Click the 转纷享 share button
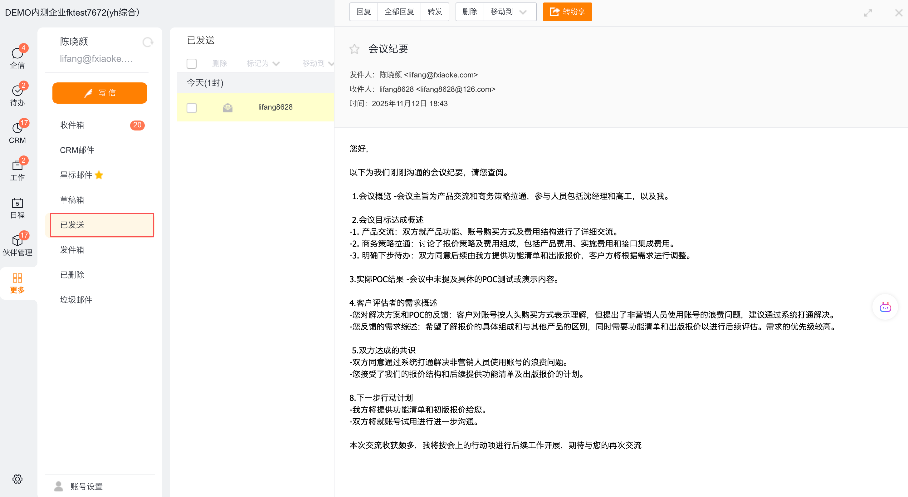The image size is (908, 497). [567, 12]
